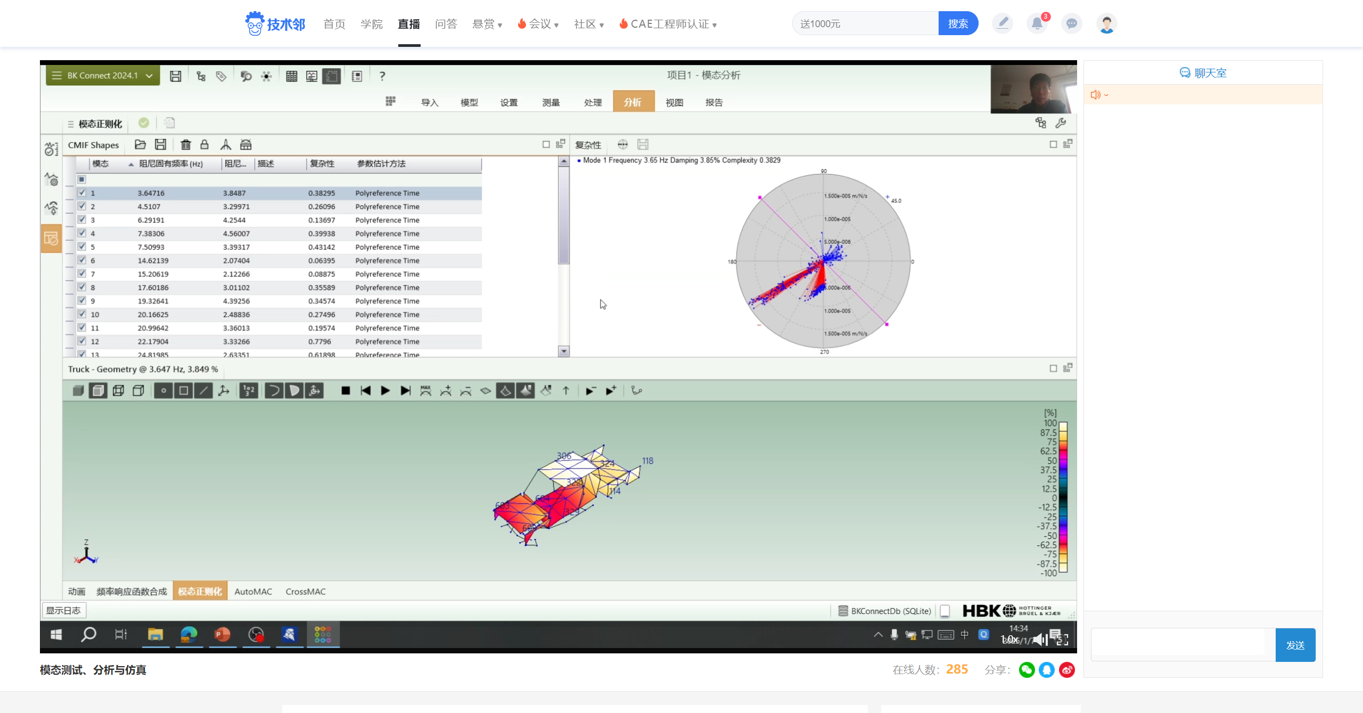Click the color scale legend bar
1363x713 pixels.
[x=1063, y=497]
